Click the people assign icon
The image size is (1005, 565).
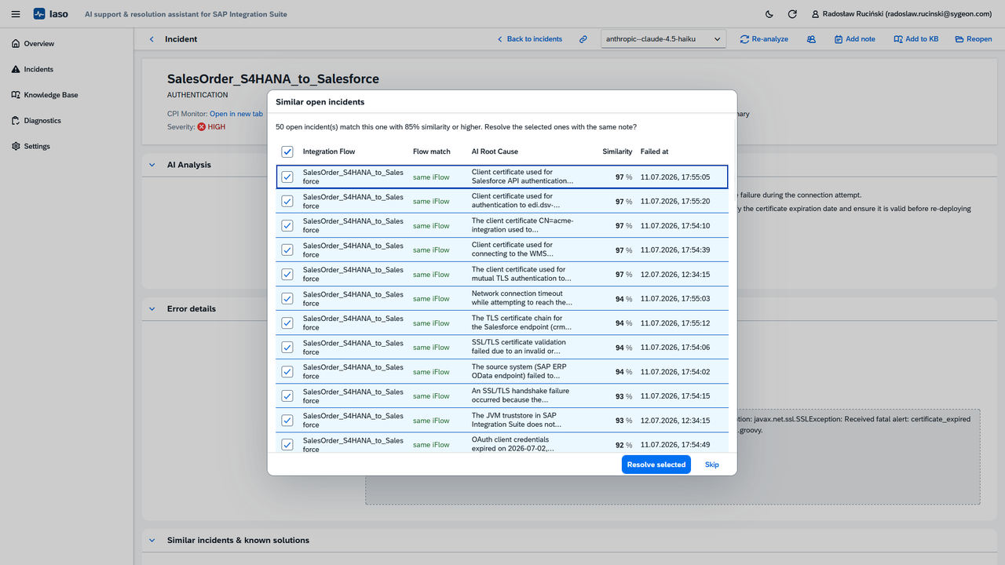pos(811,39)
